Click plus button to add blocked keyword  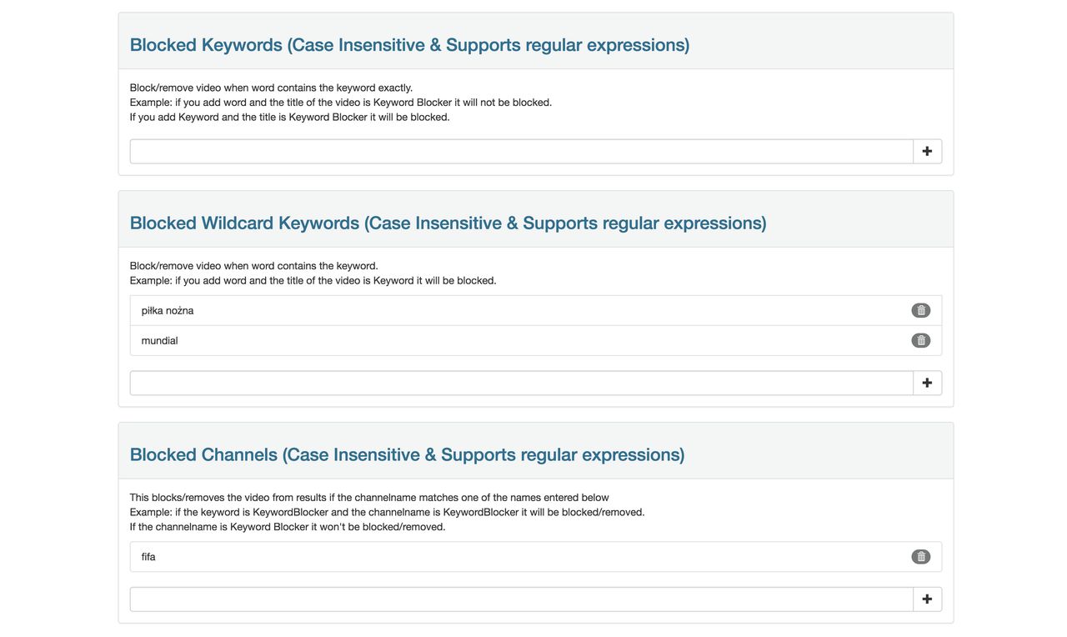point(927,152)
